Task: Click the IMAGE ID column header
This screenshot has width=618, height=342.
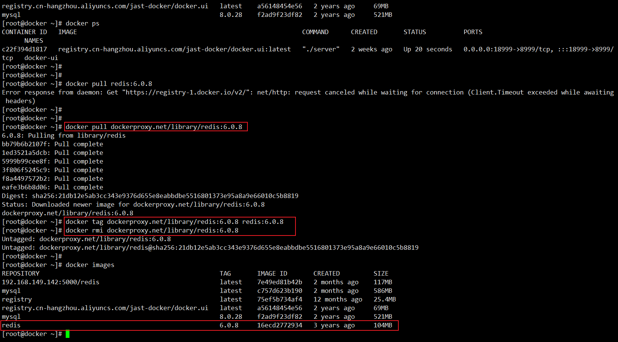Action: [272, 273]
